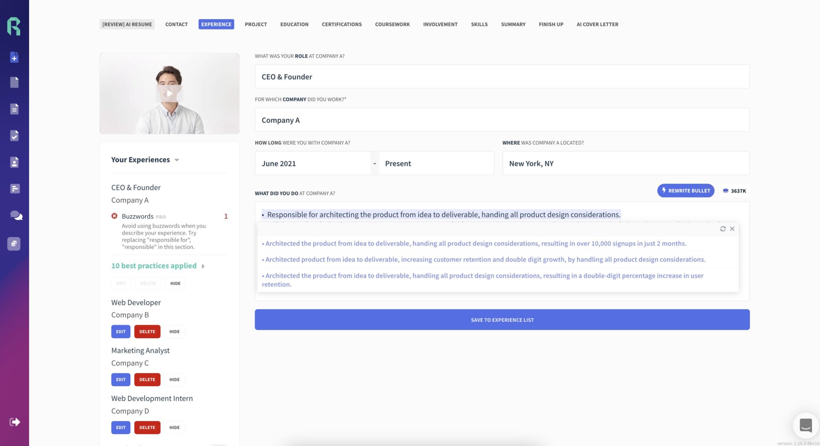Click the REWRITE BULLET button
This screenshot has height=446, width=820.
click(685, 191)
